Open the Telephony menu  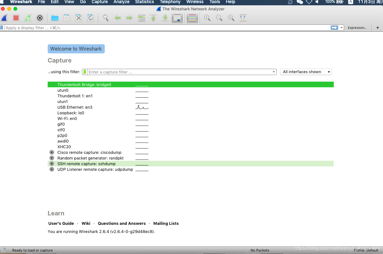click(170, 2)
